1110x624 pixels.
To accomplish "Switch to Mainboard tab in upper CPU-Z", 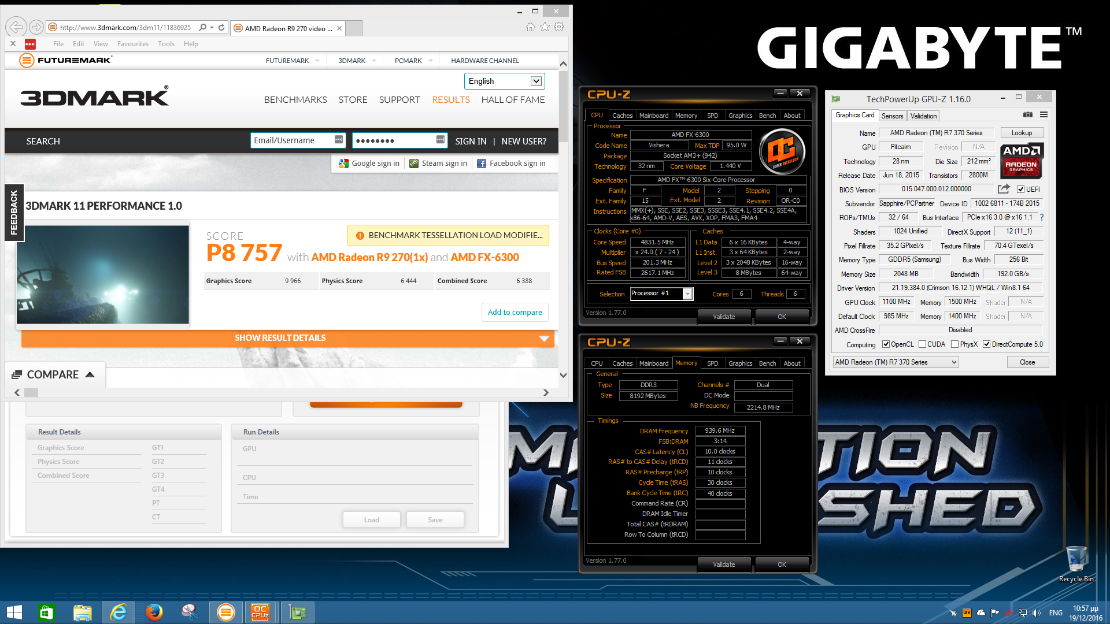I will click(x=654, y=116).
